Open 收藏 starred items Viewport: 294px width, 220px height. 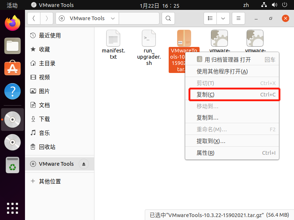(x=60, y=49)
